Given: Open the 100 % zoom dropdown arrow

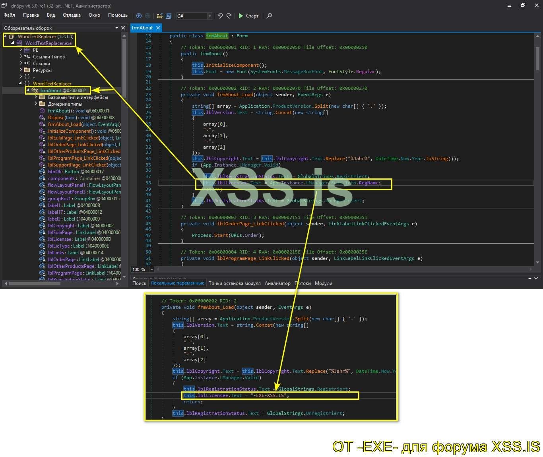Looking at the screenshot, I should pos(151,269).
